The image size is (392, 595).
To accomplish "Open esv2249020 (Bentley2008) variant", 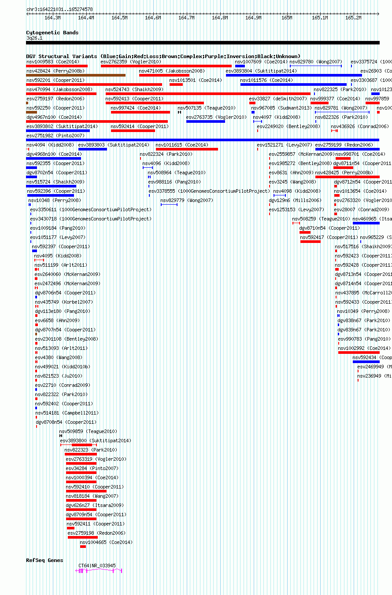I will point(288,126).
